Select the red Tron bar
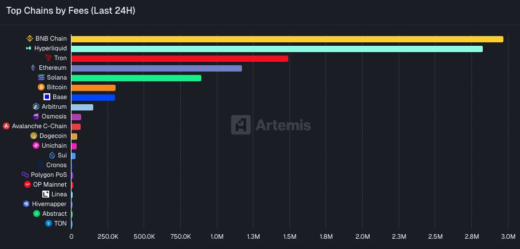The width and height of the screenshot is (520, 249). coord(180,58)
